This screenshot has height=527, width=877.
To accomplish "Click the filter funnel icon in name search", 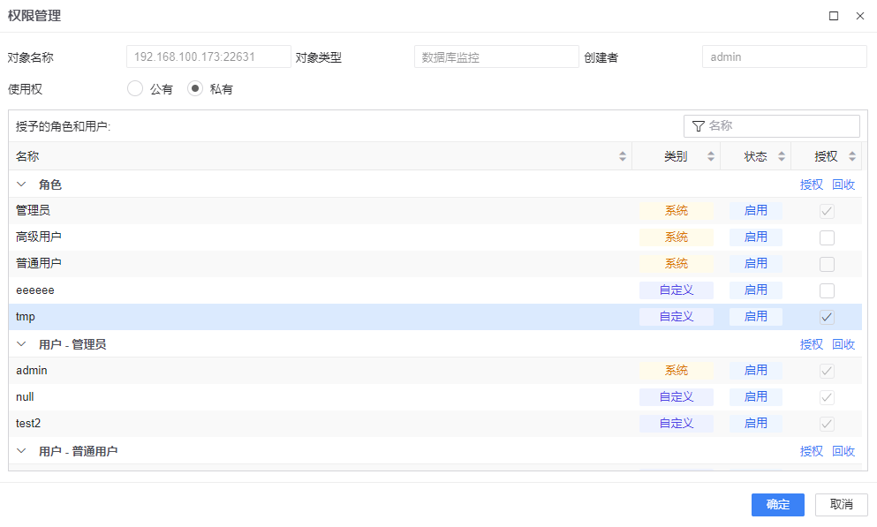I will (698, 126).
